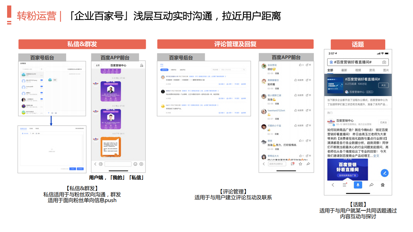413x232 pixels.
Task: Tap the 已关注 button beside 百度营销中心 post
Action: click(x=383, y=122)
